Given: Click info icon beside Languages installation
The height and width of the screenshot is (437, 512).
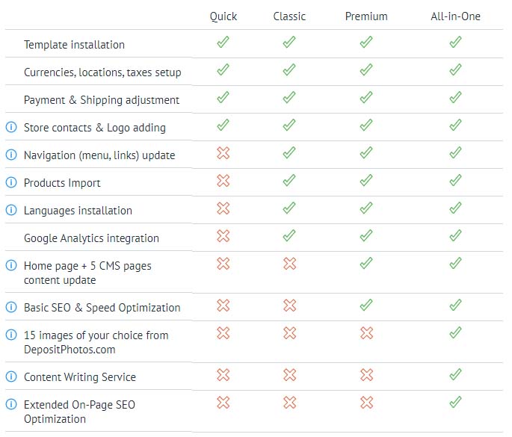Looking at the screenshot, I should click(11, 210).
